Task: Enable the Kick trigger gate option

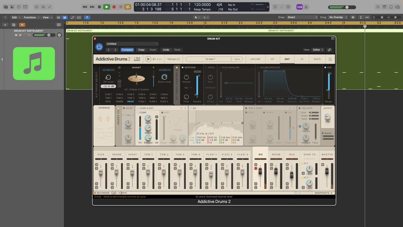Action: (300, 113)
